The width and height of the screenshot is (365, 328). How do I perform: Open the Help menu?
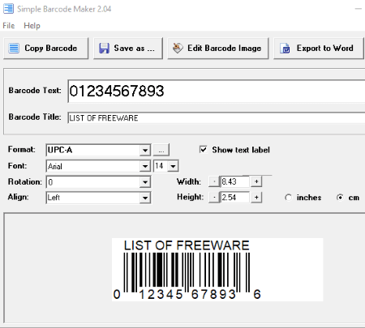(32, 26)
